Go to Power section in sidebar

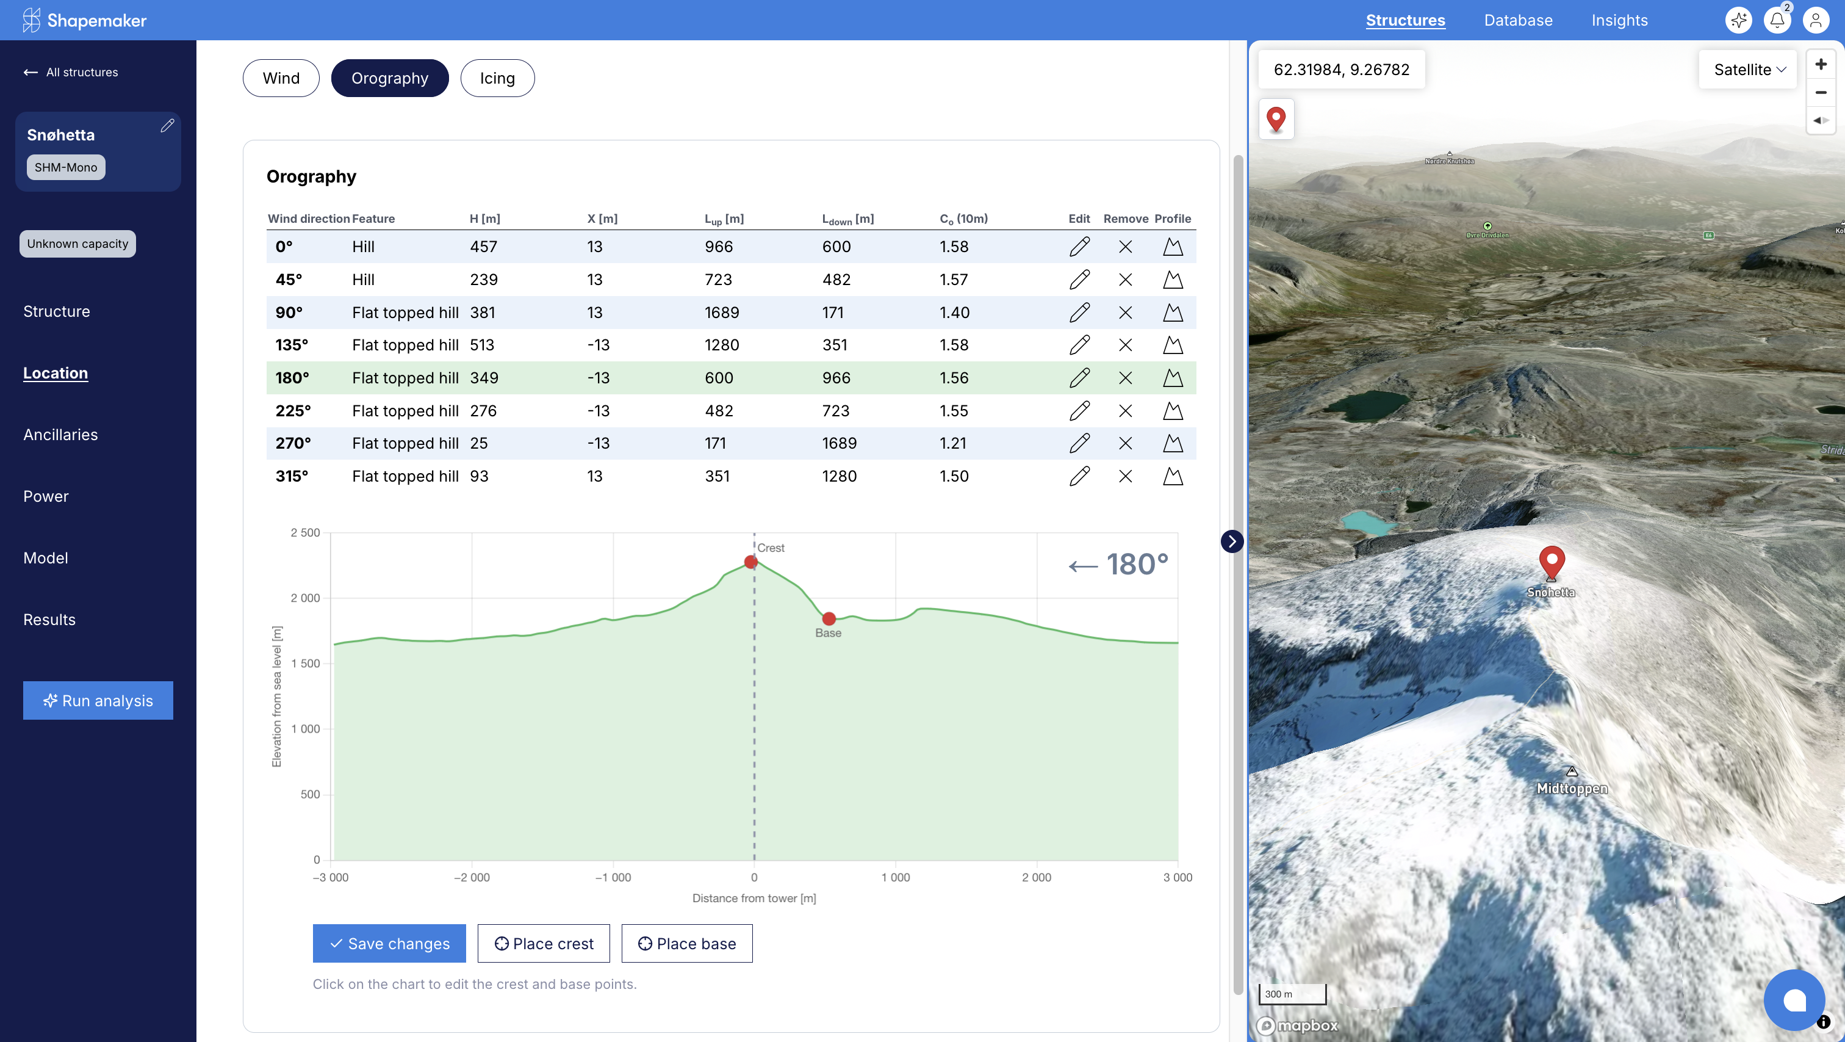46,496
